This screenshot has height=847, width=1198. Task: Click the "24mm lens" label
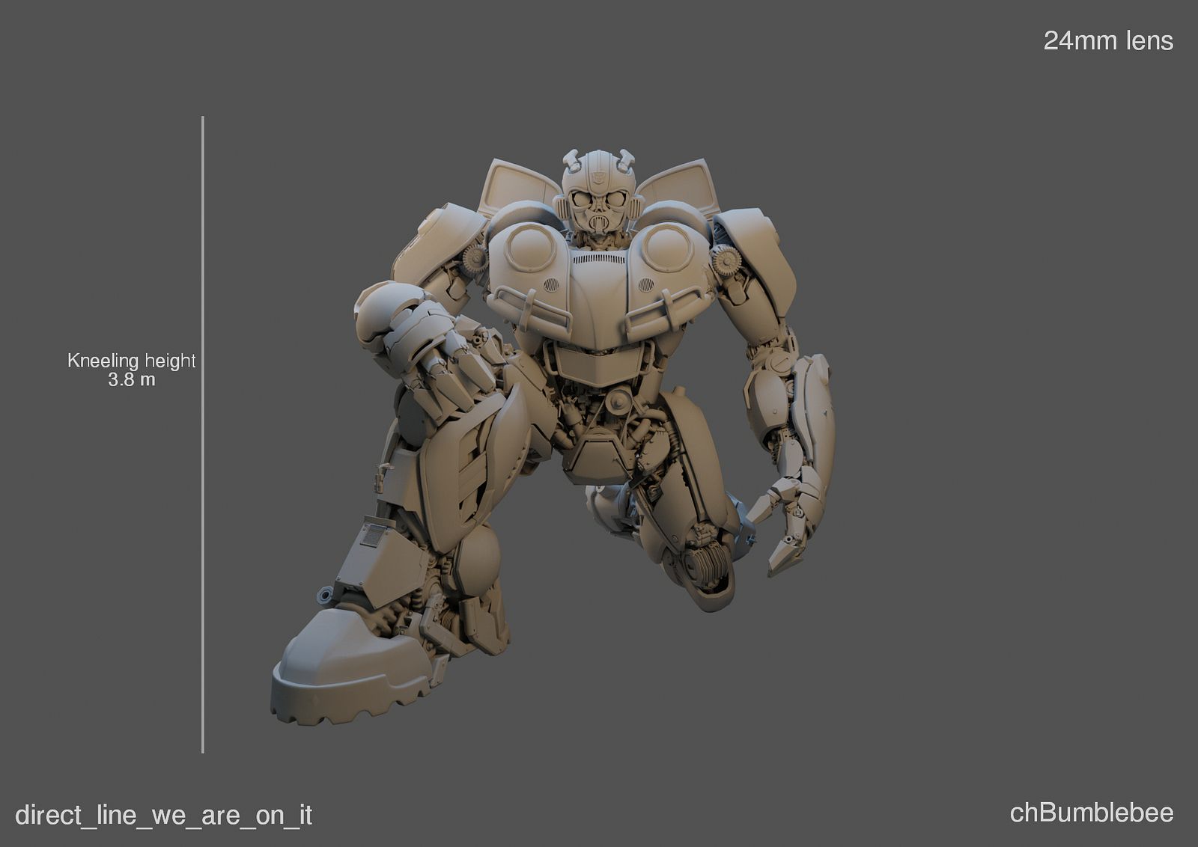point(1107,41)
